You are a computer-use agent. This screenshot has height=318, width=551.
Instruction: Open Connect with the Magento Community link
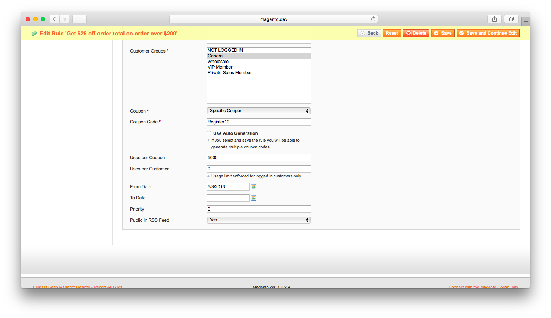coord(483,287)
